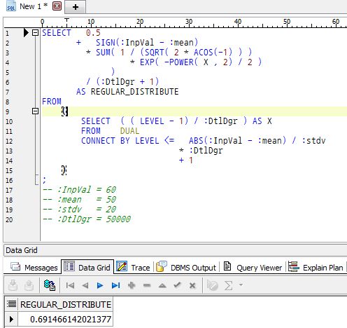The image size is (347, 328).
Task: Click the 0.5 literal on line 1
Action: 93,33
